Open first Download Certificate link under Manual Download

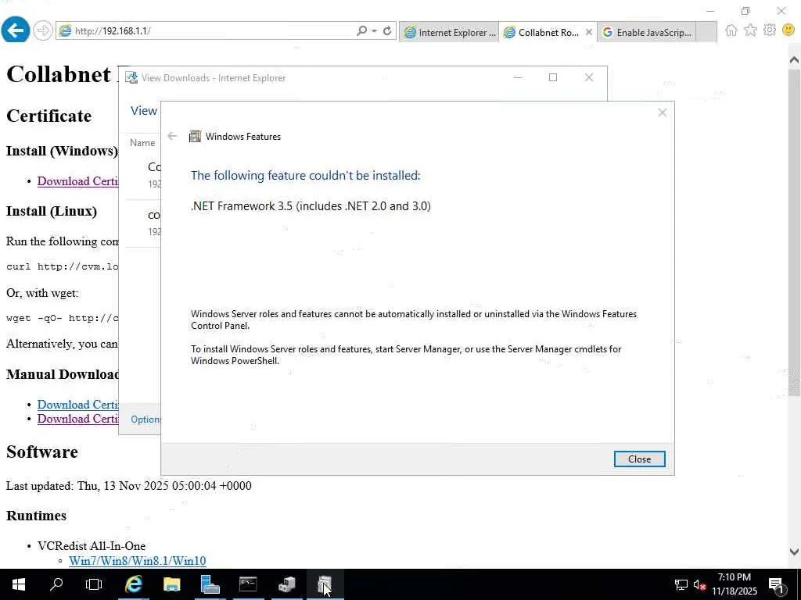point(77,405)
